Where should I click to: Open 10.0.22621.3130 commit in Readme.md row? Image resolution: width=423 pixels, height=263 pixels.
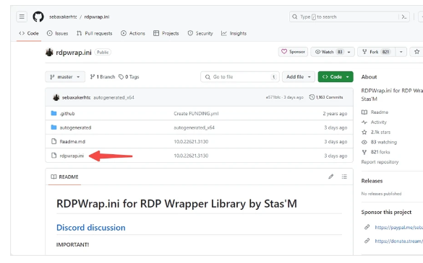pyautogui.click(x=191, y=141)
